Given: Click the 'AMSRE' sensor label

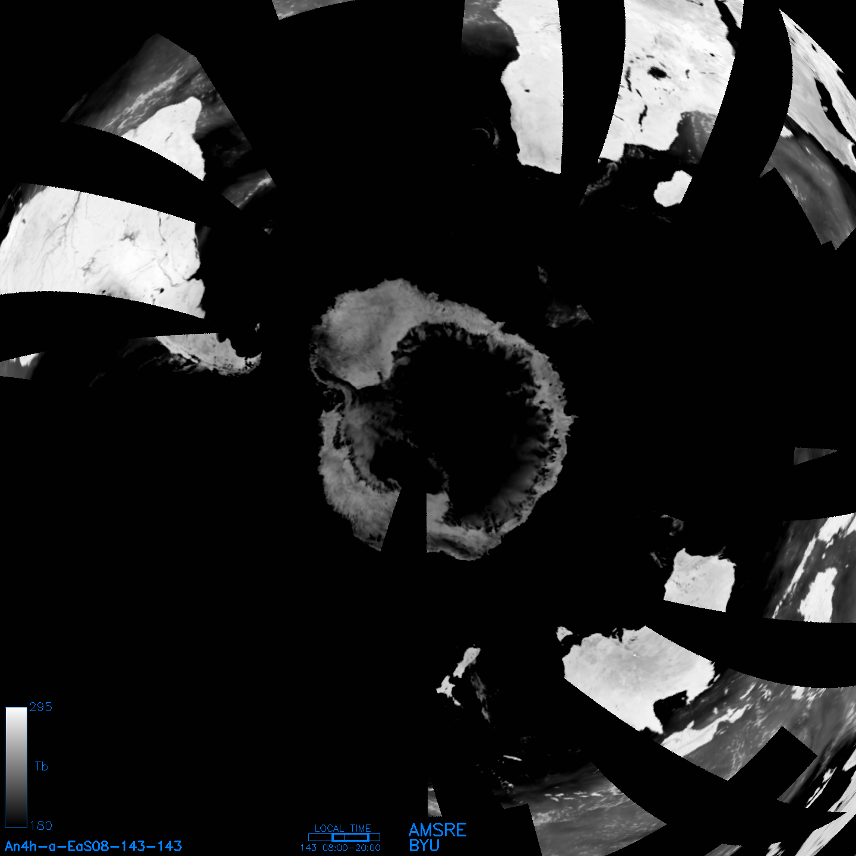Looking at the screenshot, I should (438, 830).
